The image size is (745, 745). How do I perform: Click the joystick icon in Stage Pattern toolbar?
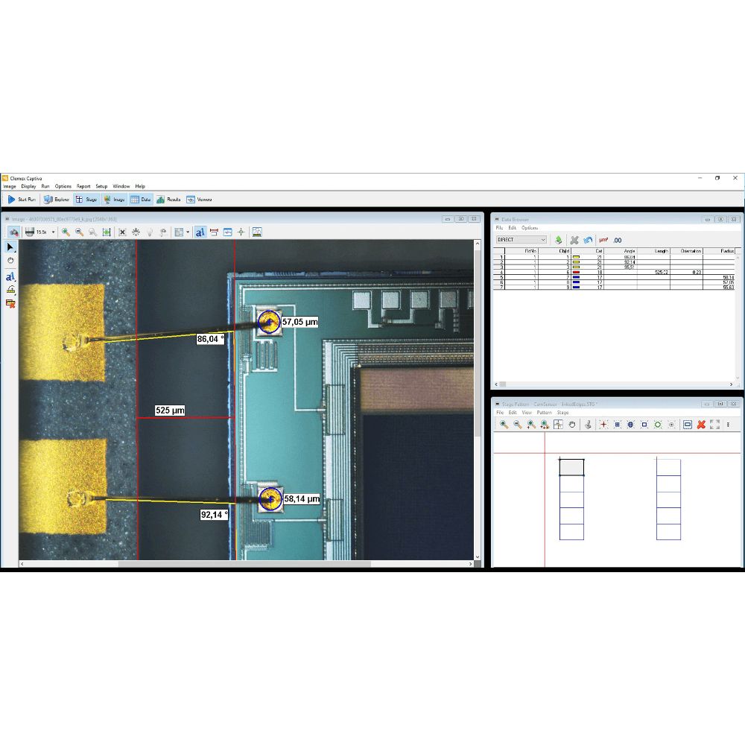[x=587, y=425]
